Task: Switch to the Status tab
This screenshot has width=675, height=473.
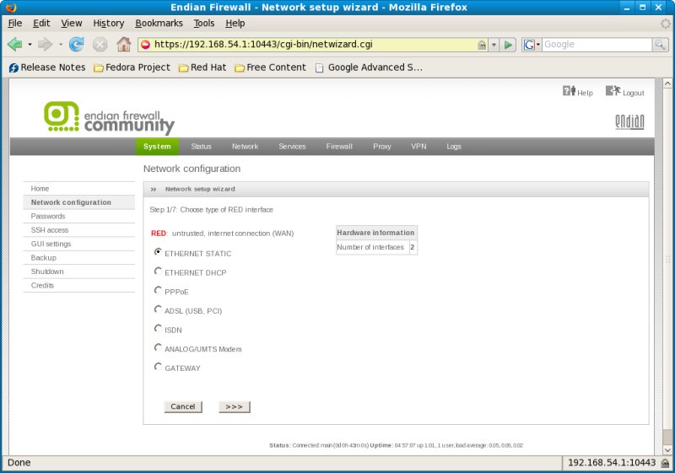Action: 201,147
